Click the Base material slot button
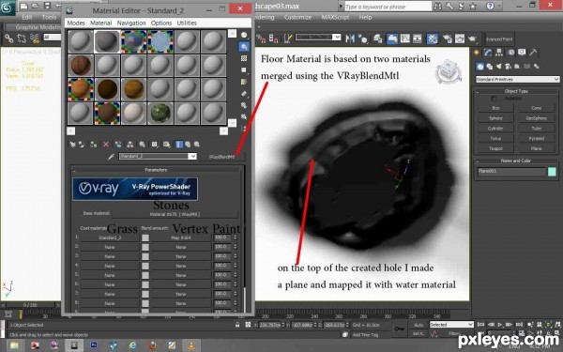The width and height of the screenshot is (563, 352). pyautogui.click(x=175, y=214)
